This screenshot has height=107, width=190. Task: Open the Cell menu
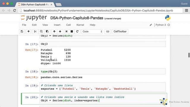click(68, 25)
